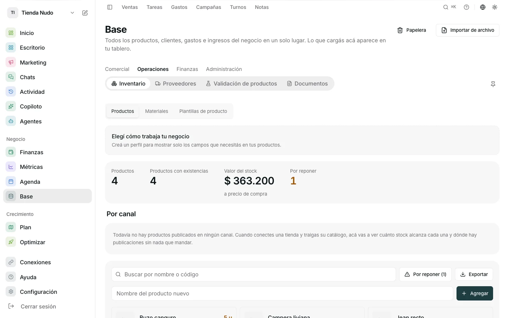Viewport: 509px width, 318px height.
Task: Open Inicio from the sidebar
Action: pyautogui.click(x=47, y=33)
